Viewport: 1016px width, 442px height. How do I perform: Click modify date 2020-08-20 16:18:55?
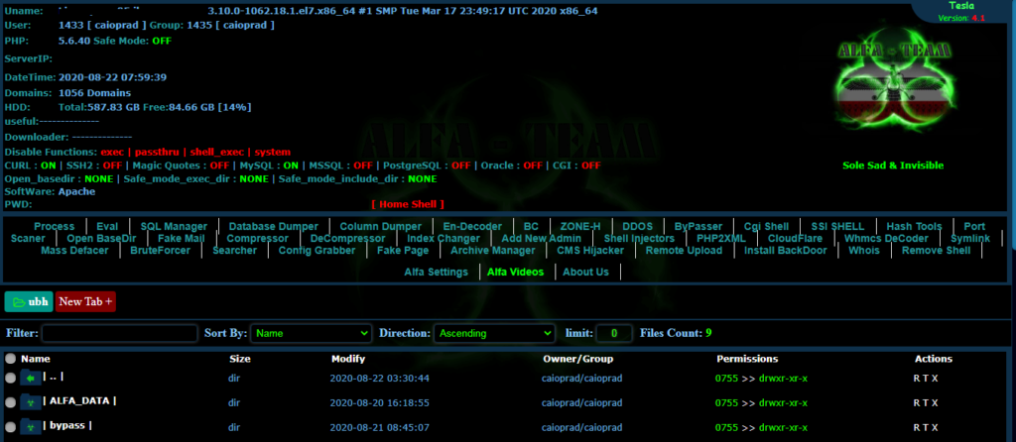coord(380,402)
